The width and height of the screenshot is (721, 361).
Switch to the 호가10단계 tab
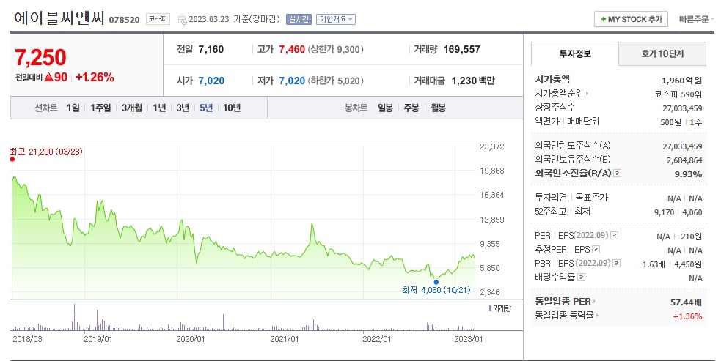click(x=662, y=53)
